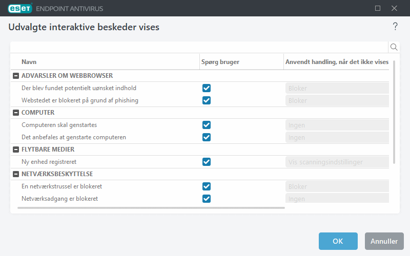The width and height of the screenshot is (410, 256).
Task: Toggle 'Webstedet er blokeret på grund af phishing' checkbox
Action: pos(207,100)
